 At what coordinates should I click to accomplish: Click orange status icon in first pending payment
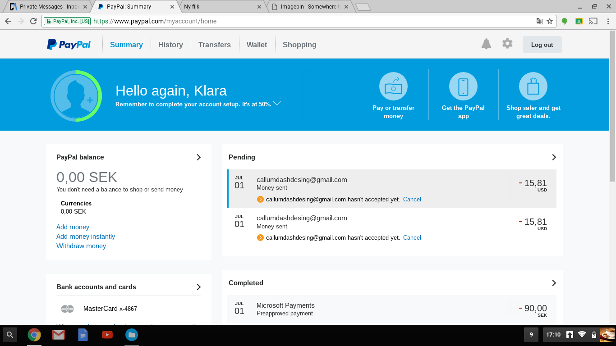260,199
